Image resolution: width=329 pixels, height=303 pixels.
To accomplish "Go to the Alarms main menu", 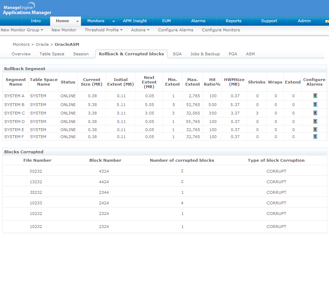I will 198,21.
